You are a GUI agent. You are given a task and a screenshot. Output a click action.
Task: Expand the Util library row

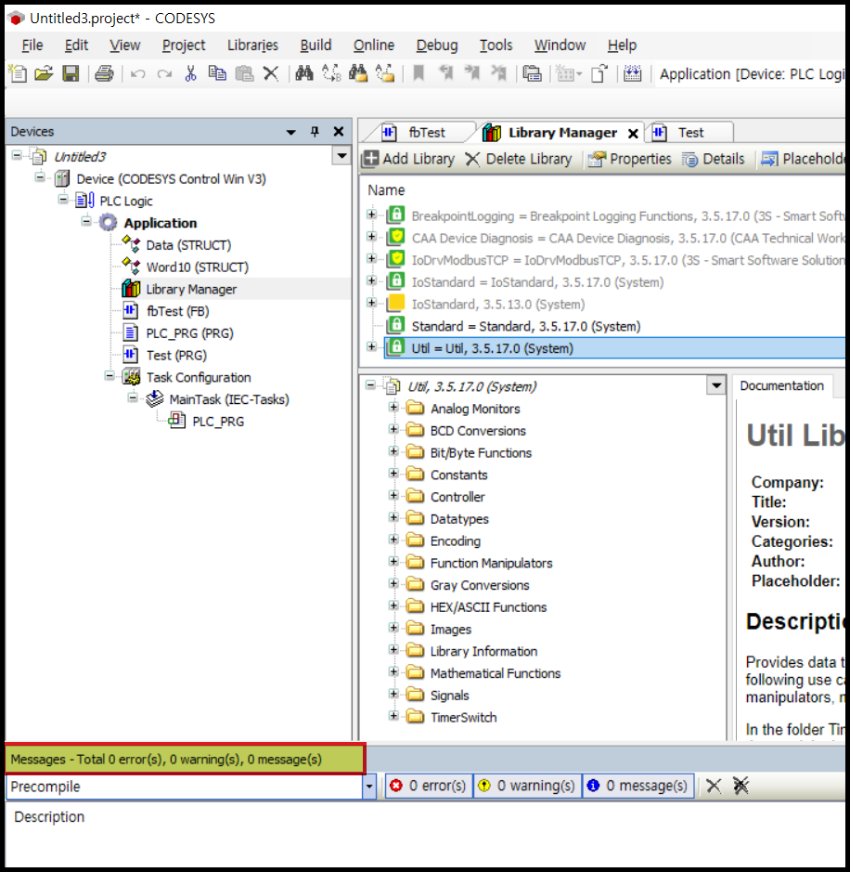point(372,347)
